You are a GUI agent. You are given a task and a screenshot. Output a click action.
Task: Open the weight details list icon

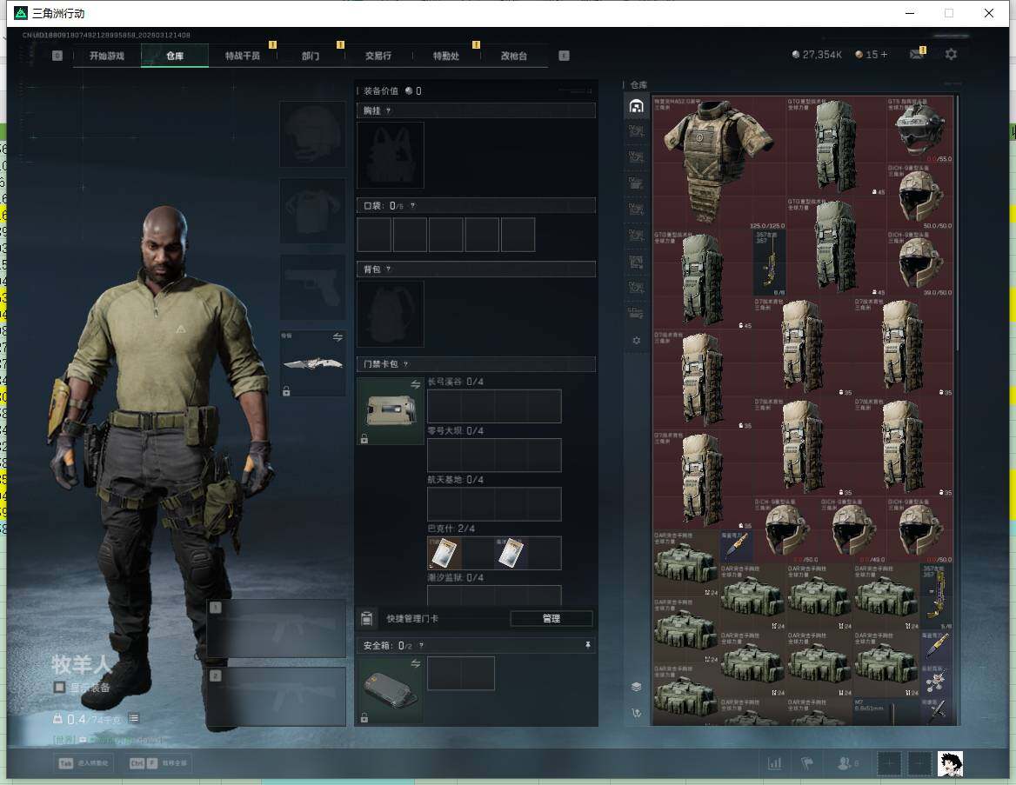(133, 718)
